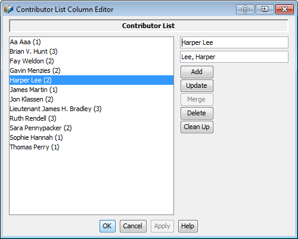Select Brian V. Hunt in the list
The width and height of the screenshot is (298, 239).
(91, 51)
